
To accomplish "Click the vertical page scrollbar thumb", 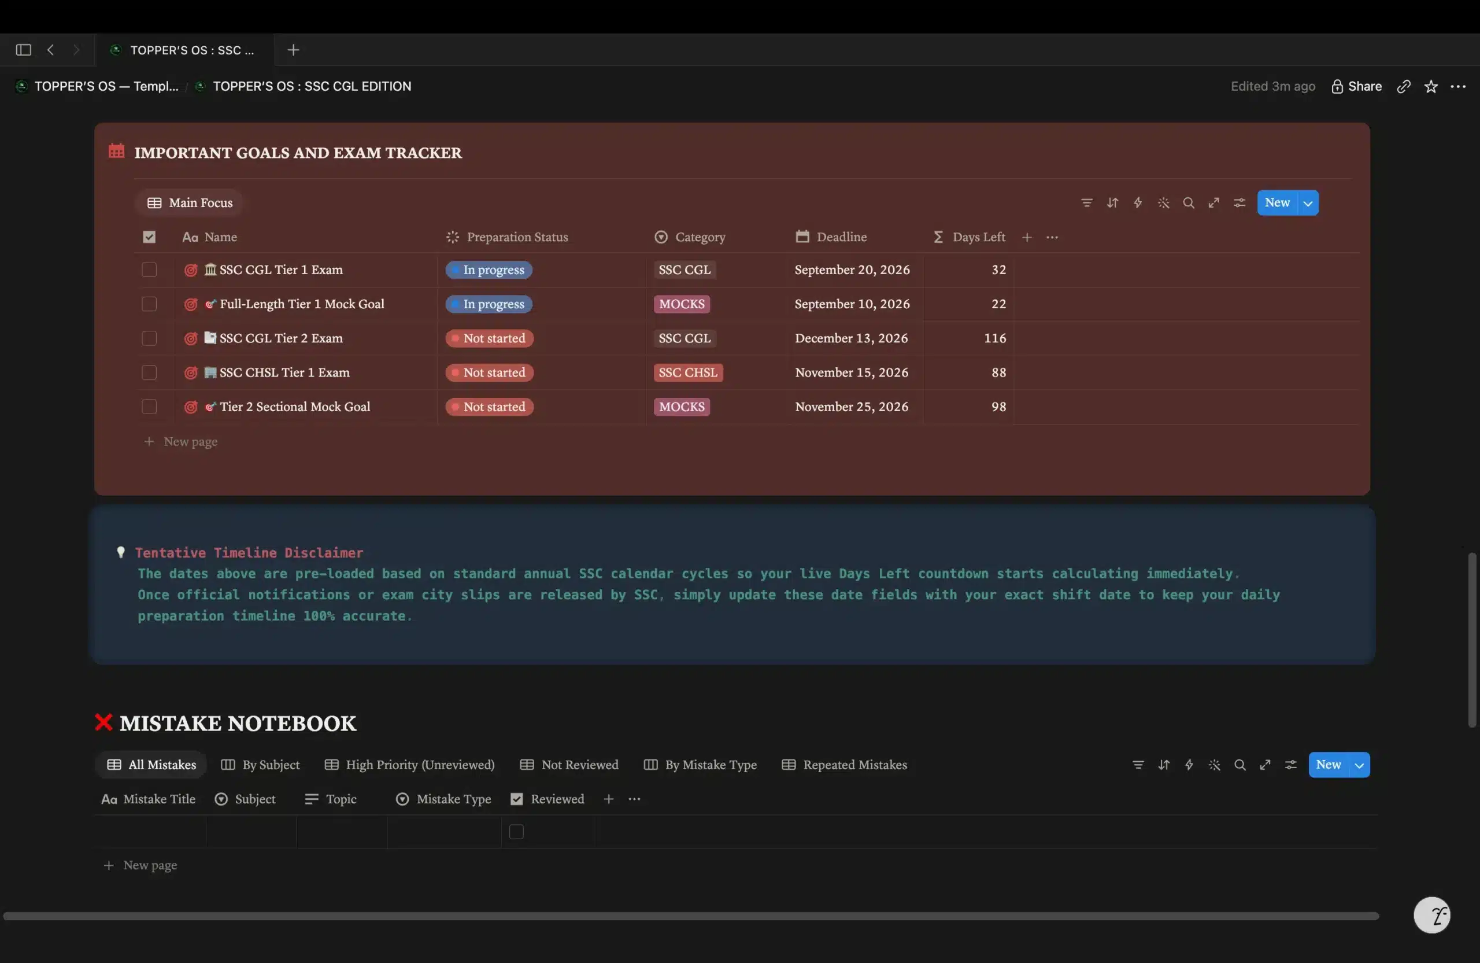I will click(x=1472, y=640).
